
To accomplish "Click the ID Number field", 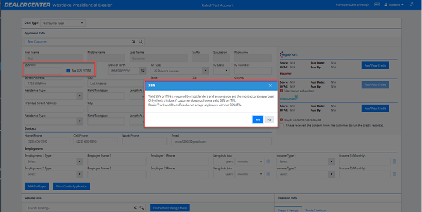I will [253, 71].
